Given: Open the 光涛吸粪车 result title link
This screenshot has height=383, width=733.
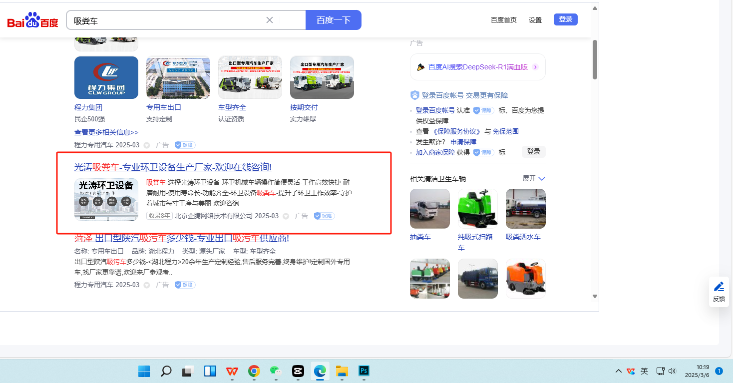Looking at the screenshot, I should point(173,167).
